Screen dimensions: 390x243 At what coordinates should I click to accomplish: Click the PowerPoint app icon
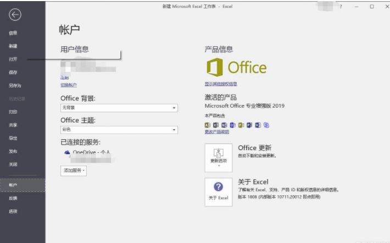[249, 125]
